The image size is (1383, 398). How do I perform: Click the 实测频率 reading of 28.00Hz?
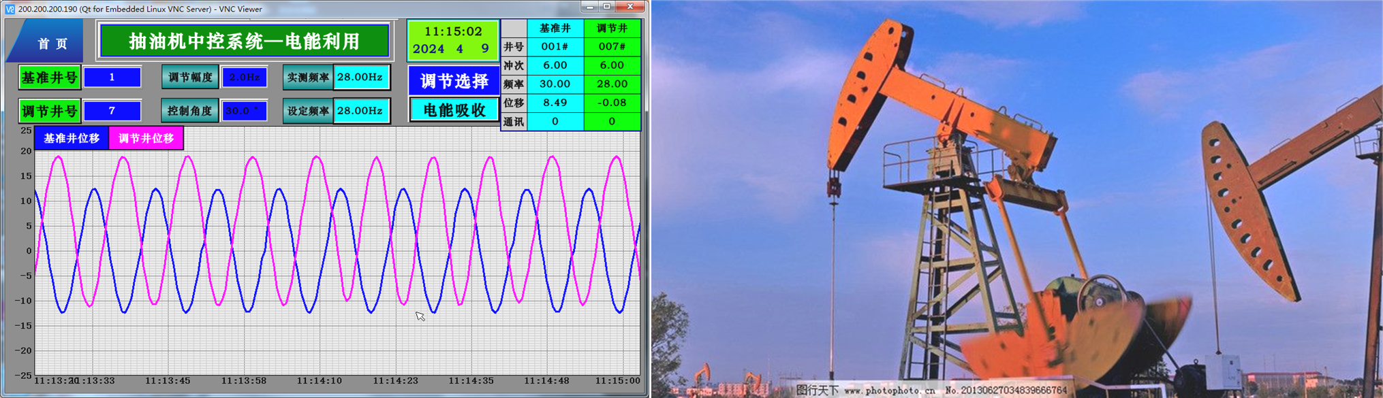[x=361, y=78]
